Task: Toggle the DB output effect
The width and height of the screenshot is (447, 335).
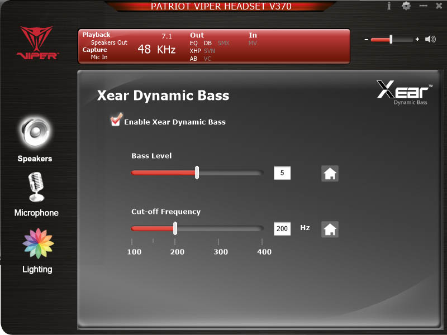Action: (207, 44)
